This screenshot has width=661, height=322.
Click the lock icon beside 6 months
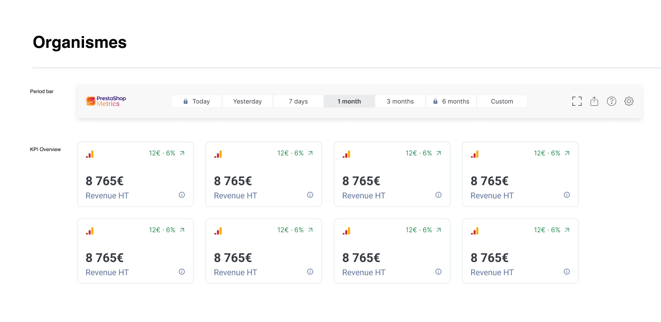coord(435,101)
